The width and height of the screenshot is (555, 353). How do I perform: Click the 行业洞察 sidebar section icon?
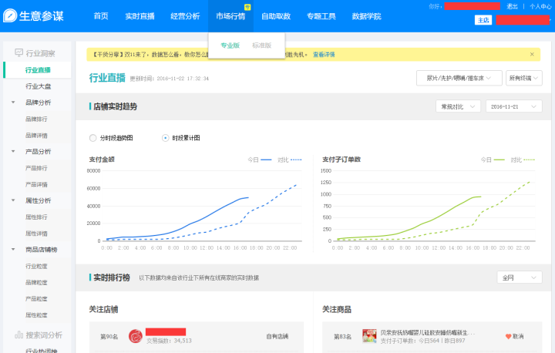point(18,53)
